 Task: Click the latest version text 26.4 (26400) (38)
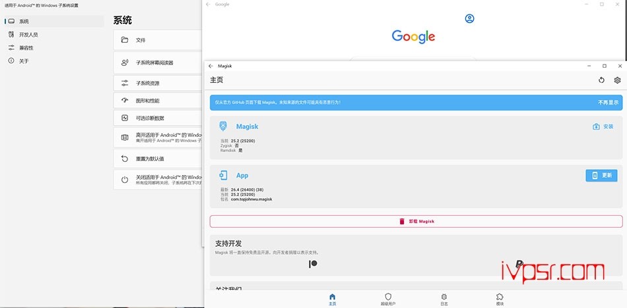[x=247, y=190]
